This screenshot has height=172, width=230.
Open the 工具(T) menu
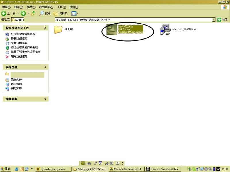coord(62,7)
